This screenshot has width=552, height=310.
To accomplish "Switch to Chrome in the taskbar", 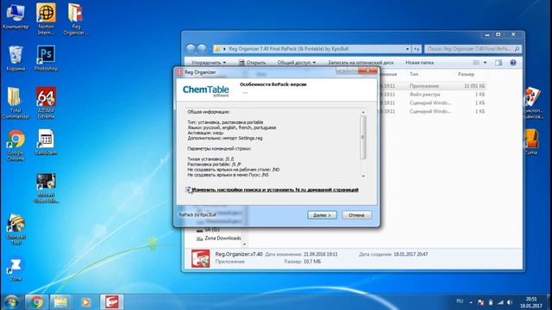I will [x=36, y=302].
